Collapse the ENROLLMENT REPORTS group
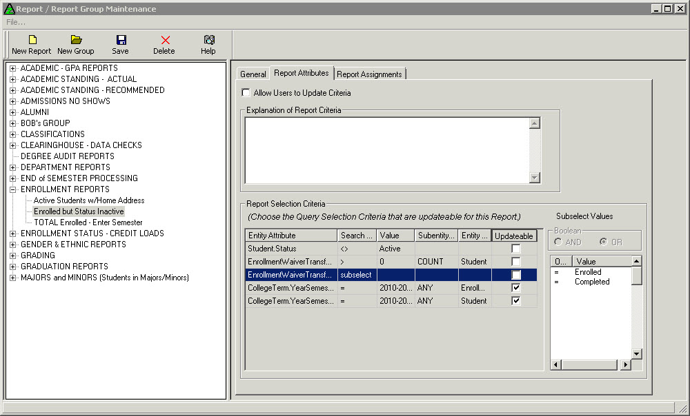 12,189
